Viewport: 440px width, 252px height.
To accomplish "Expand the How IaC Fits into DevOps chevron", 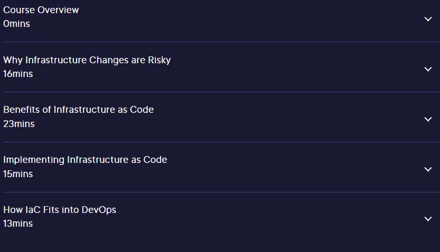I will pos(428,219).
